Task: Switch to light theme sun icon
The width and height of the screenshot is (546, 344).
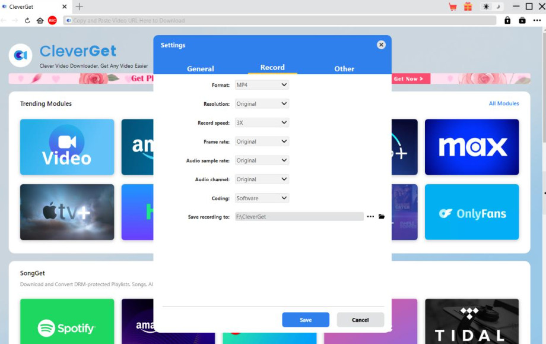Action: tap(486, 7)
